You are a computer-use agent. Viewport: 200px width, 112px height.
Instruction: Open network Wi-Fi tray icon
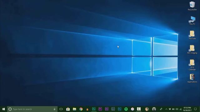[x=181, y=109]
